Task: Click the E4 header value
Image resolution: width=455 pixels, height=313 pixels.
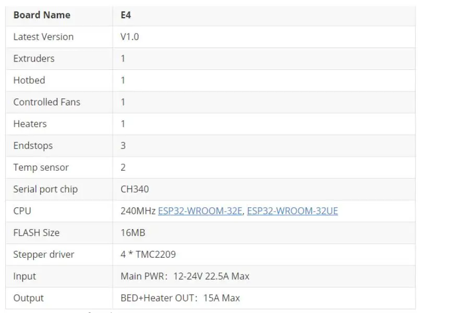Action: 126,15
